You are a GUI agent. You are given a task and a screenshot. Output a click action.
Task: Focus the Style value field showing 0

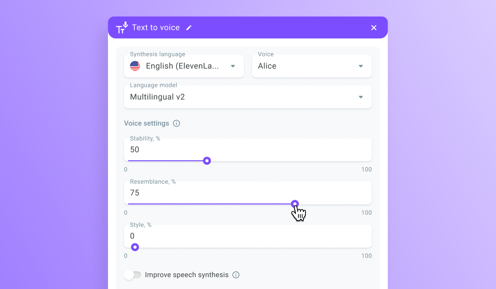tap(248, 236)
